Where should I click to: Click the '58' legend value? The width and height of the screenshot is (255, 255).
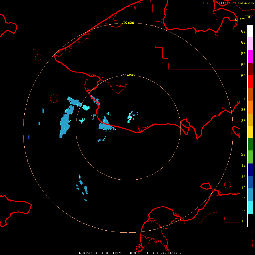pyautogui.click(x=243, y=54)
